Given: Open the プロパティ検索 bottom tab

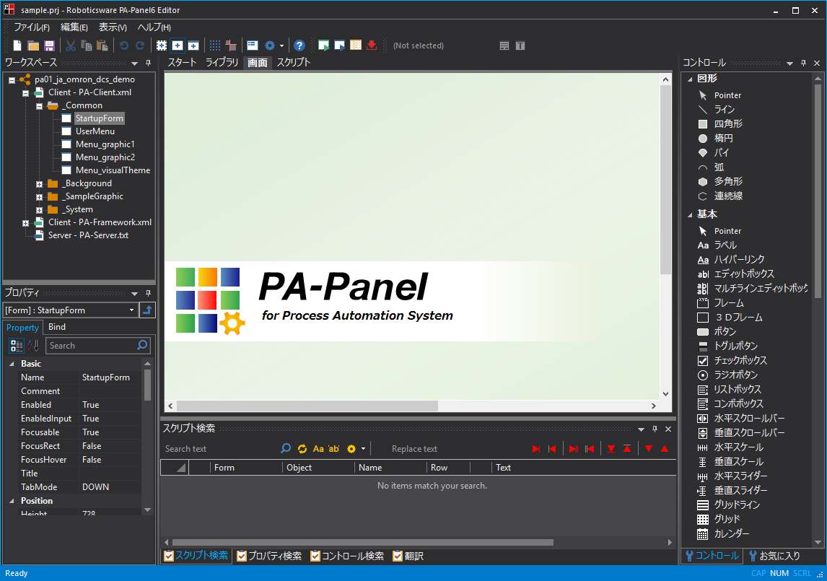Looking at the screenshot, I should click(269, 556).
